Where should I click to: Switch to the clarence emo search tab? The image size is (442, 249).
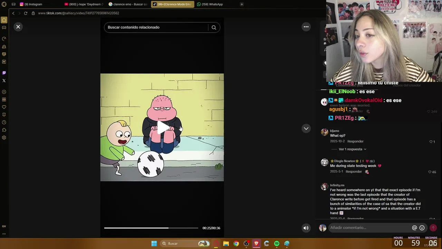tap(128, 4)
